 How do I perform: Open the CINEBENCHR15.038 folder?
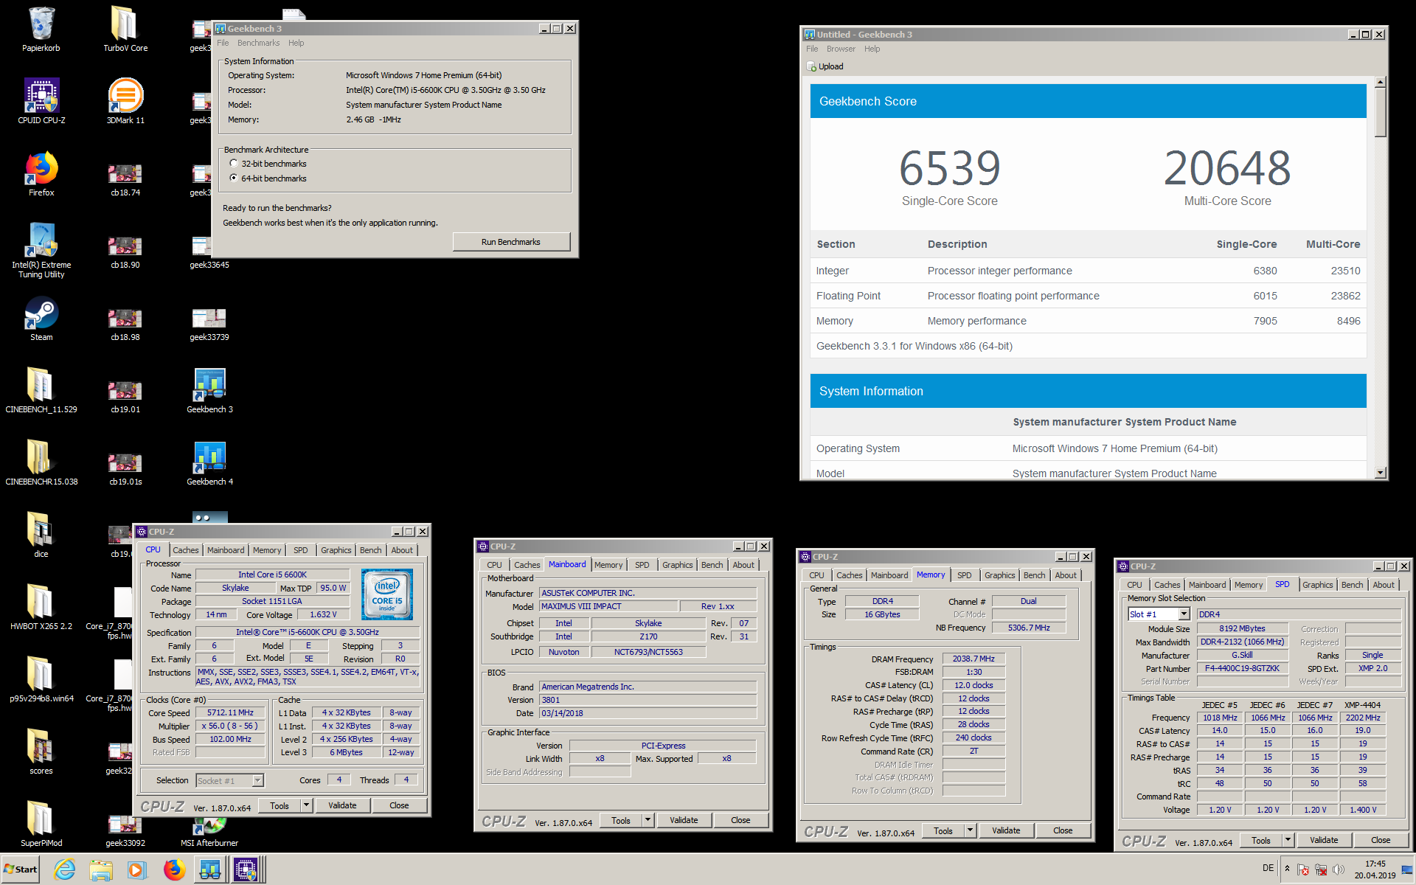point(41,463)
